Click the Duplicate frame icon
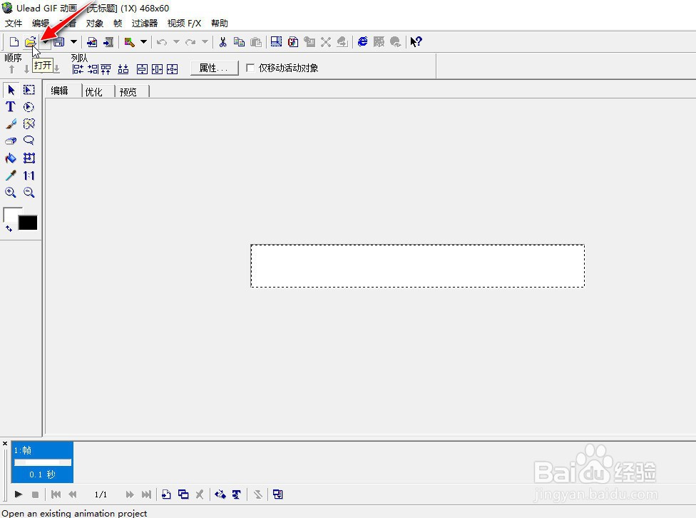 point(183,494)
